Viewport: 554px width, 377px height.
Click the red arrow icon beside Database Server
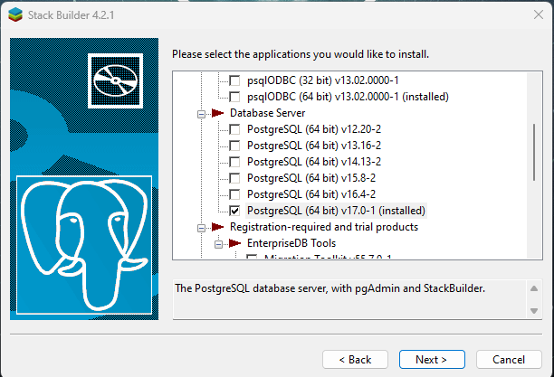click(x=217, y=113)
